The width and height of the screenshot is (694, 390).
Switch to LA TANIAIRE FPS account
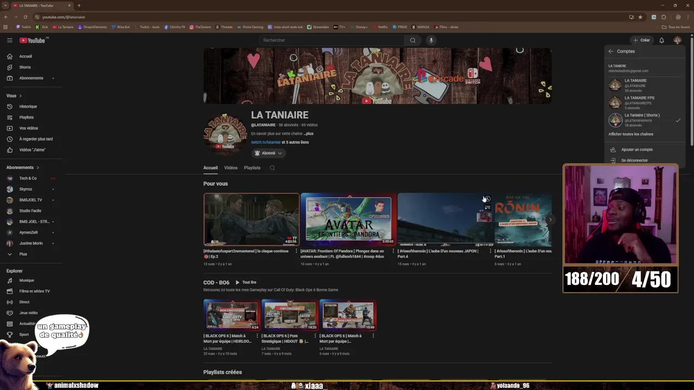click(x=645, y=102)
